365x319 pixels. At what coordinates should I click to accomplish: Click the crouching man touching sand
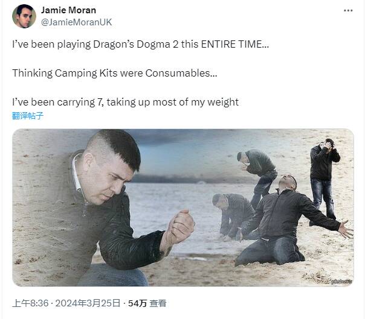[x=233, y=215]
